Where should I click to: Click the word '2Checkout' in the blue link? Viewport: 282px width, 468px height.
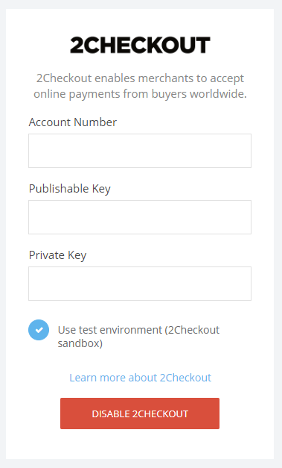pyautogui.click(x=185, y=378)
